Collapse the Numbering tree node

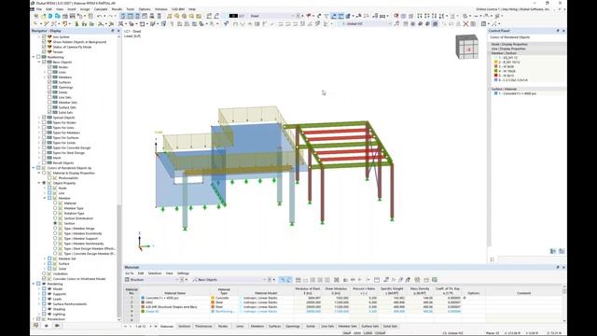(x=34, y=57)
